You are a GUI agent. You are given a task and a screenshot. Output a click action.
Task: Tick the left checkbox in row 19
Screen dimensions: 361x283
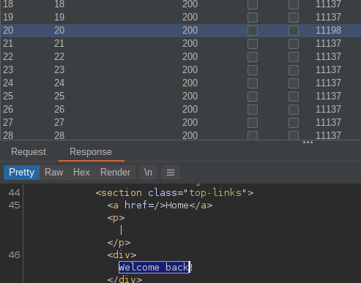click(253, 18)
